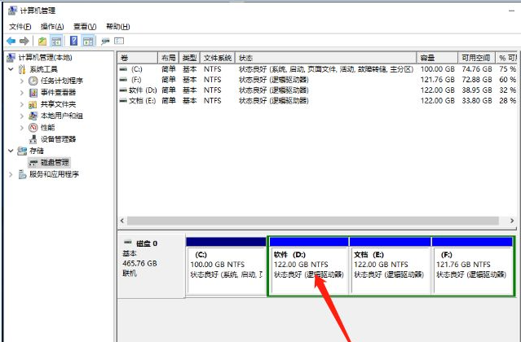Expand the 性能 arrow
This screenshot has height=342, width=521.
pyautogui.click(x=22, y=127)
